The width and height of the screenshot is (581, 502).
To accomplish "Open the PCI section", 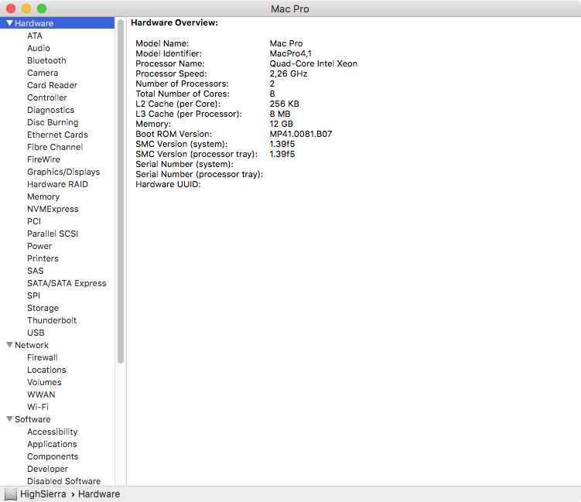I will pyautogui.click(x=34, y=221).
